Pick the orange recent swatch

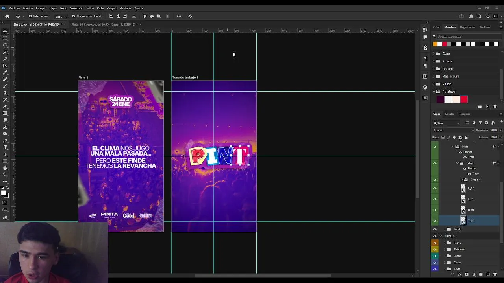coord(435,44)
